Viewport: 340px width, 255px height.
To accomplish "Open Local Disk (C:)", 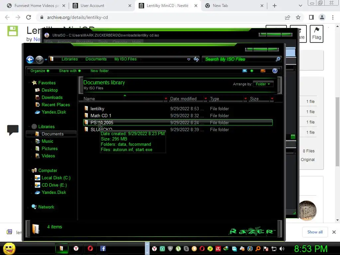I will pyautogui.click(x=56, y=178).
